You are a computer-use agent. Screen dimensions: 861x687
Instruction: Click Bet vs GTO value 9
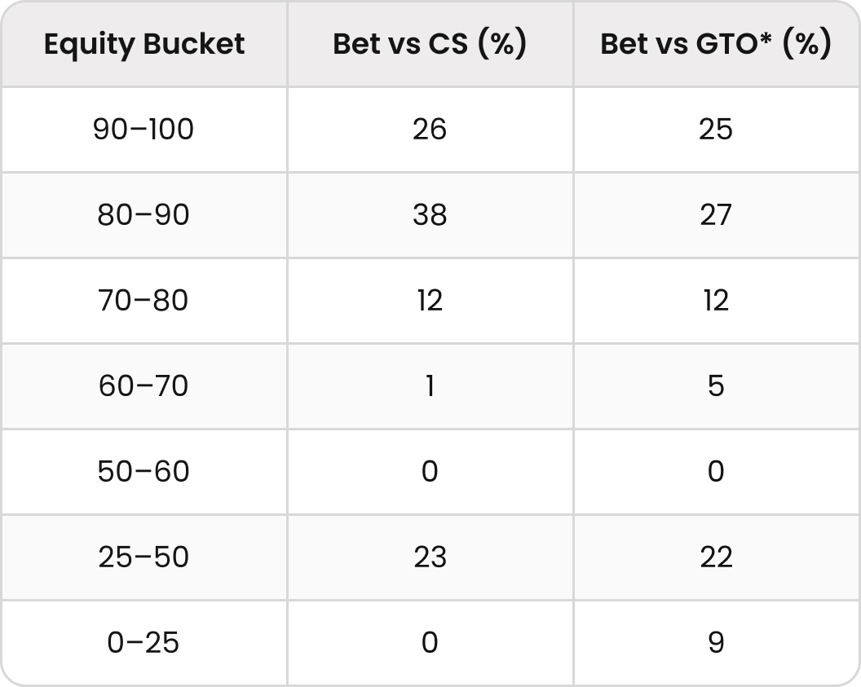716,642
